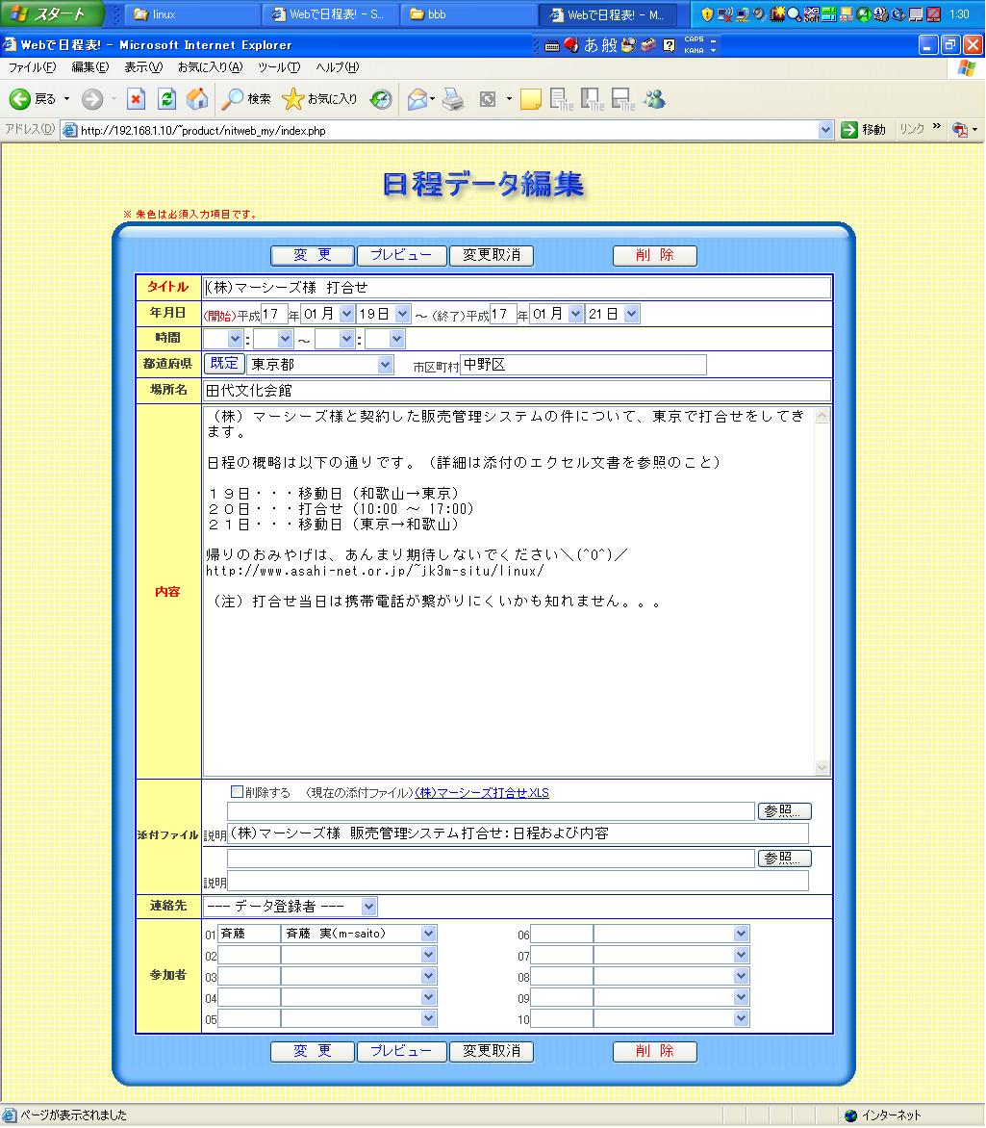Click the bottom 削除 button
This screenshot has height=1128, width=986.
pos(654,1051)
